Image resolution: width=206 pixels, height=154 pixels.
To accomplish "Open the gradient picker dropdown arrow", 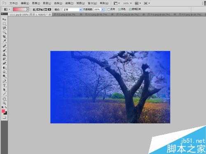I will (28, 9).
